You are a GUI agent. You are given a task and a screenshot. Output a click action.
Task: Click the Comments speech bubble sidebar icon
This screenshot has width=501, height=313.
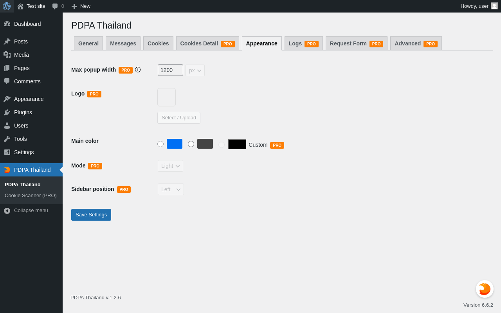point(7,81)
